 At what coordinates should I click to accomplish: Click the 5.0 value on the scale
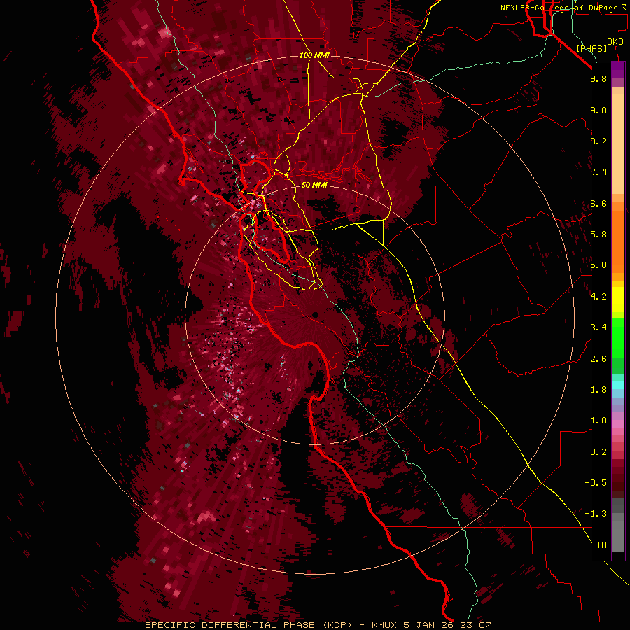pyautogui.click(x=598, y=265)
